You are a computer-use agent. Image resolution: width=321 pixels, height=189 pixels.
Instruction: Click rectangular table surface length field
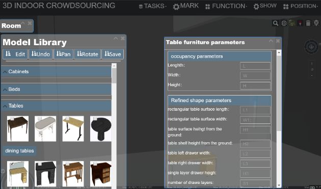tap(255, 110)
